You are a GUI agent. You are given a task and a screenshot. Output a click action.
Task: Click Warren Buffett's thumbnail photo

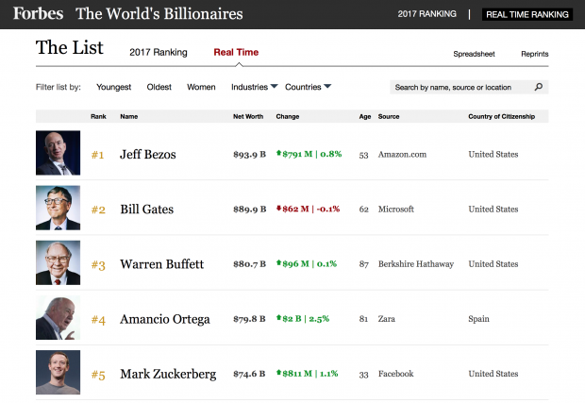58,263
